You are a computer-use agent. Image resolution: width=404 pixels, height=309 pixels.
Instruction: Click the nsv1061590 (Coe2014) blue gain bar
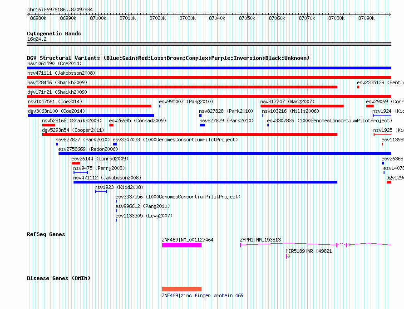pyautogui.click(x=209, y=68)
